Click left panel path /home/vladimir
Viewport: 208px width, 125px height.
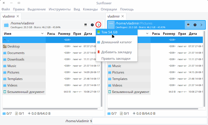(22, 23)
